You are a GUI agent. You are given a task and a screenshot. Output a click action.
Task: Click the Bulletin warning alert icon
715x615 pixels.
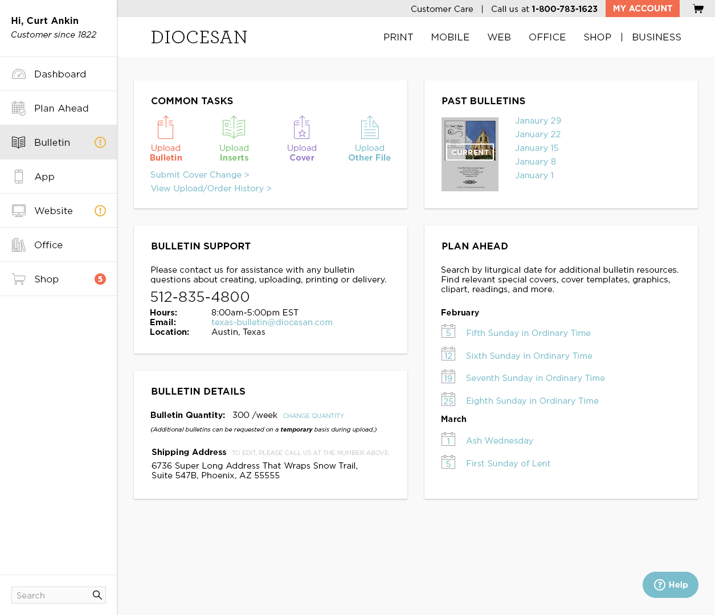[100, 142]
